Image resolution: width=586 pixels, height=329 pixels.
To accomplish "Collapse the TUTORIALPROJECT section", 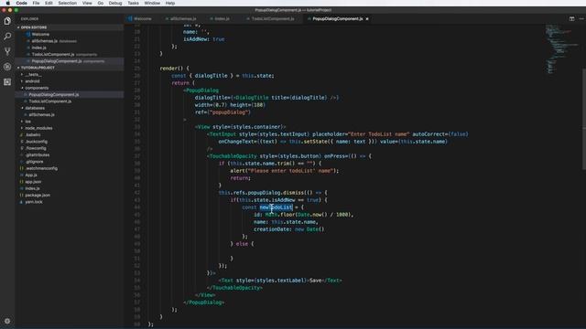I will (x=38, y=68).
